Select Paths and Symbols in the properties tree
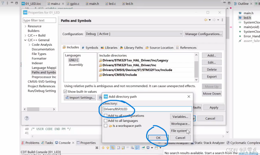Image resolution: width=260 pixels, height=155 pixels. (44, 72)
